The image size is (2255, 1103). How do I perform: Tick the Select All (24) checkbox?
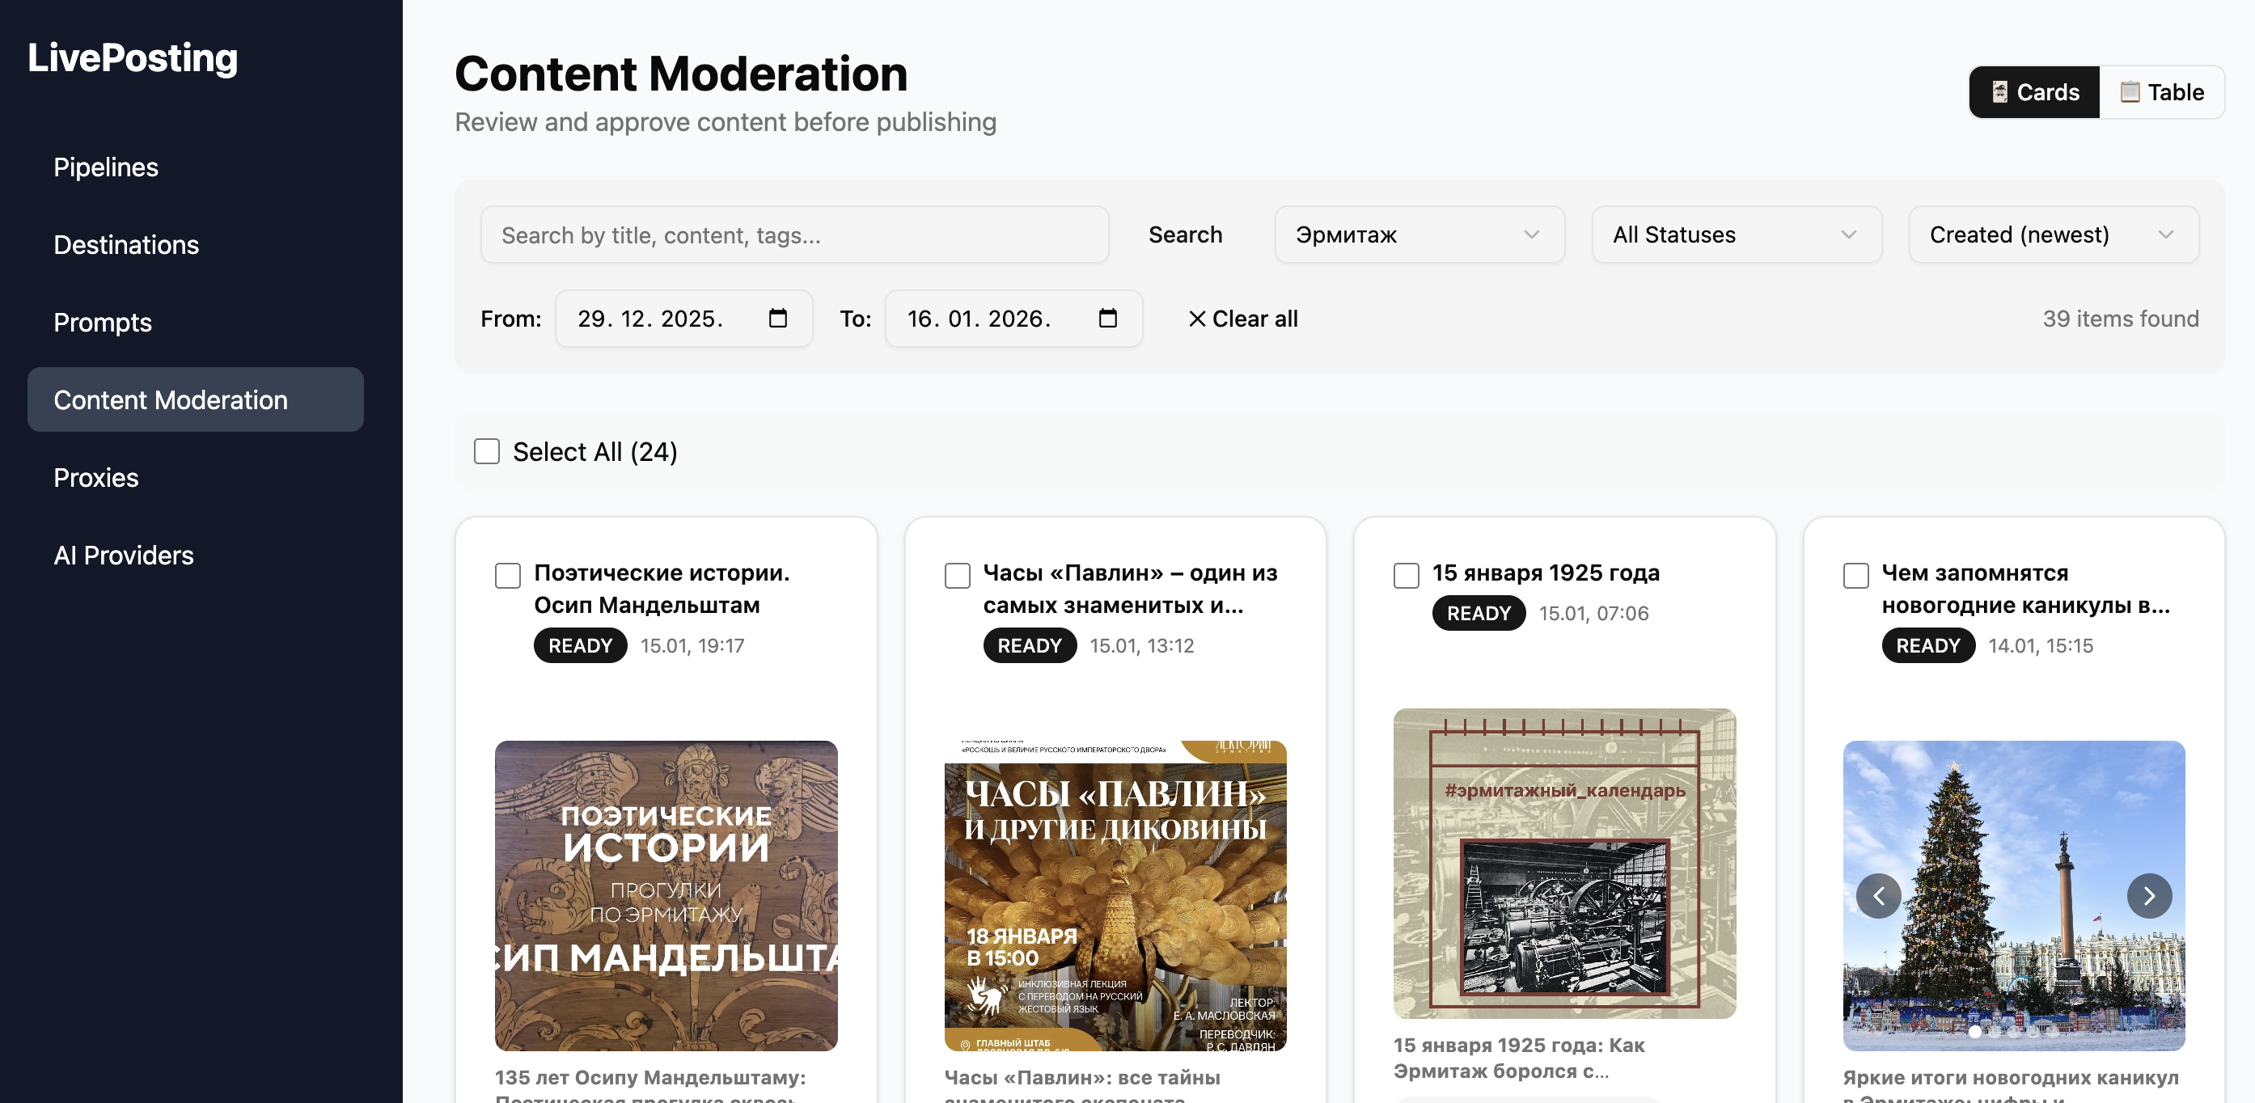(487, 452)
